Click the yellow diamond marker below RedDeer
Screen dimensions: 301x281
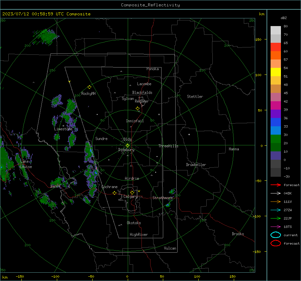[x=138, y=109]
